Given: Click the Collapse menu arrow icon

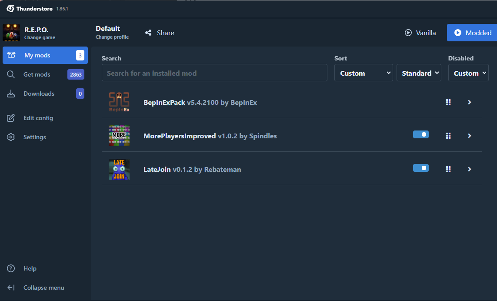Looking at the screenshot, I should [x=11, y=288].
